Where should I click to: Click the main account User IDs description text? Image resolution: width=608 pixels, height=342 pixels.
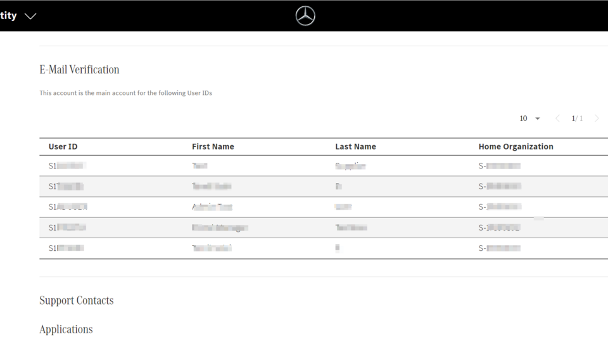coord(125,93)
